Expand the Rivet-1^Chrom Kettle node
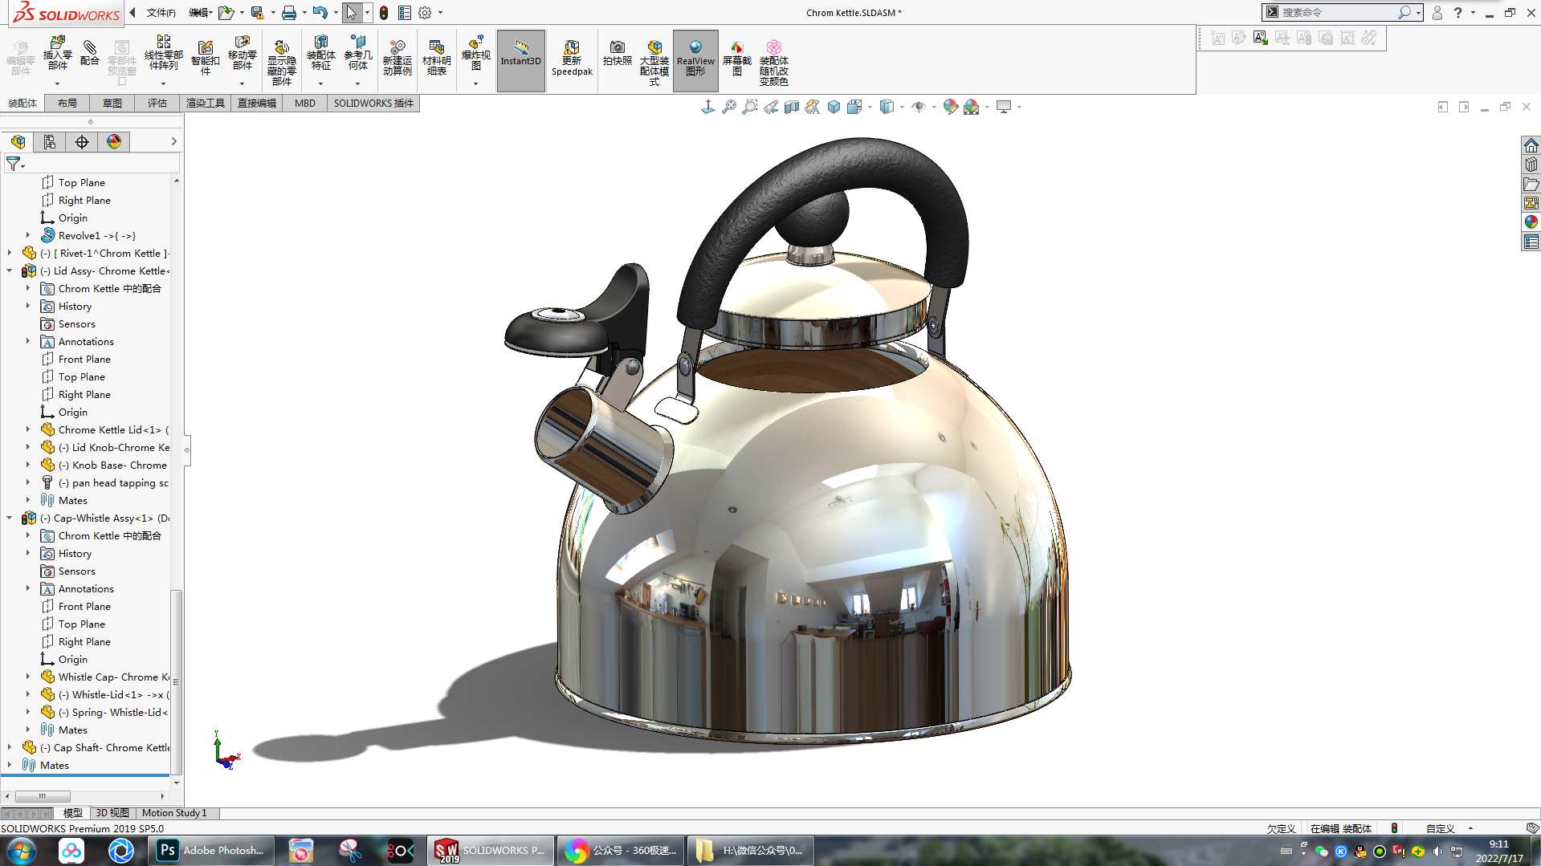The image size is (1541, 866). (10, 253)
